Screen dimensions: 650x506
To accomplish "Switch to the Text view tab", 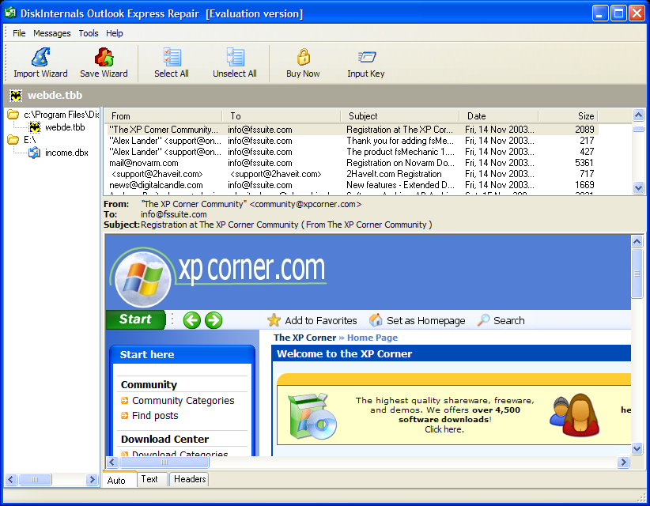I will 149,479.
